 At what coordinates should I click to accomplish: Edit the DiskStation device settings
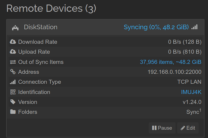[188, 128]
